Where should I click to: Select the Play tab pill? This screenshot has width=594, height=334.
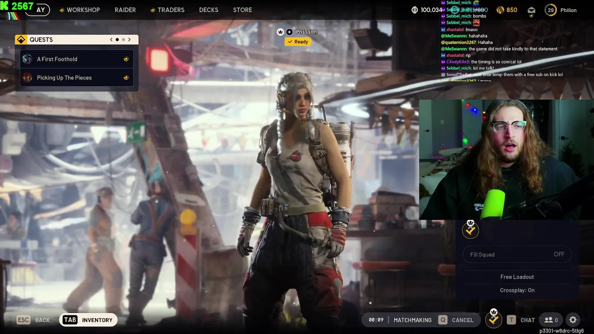(38, 10)
